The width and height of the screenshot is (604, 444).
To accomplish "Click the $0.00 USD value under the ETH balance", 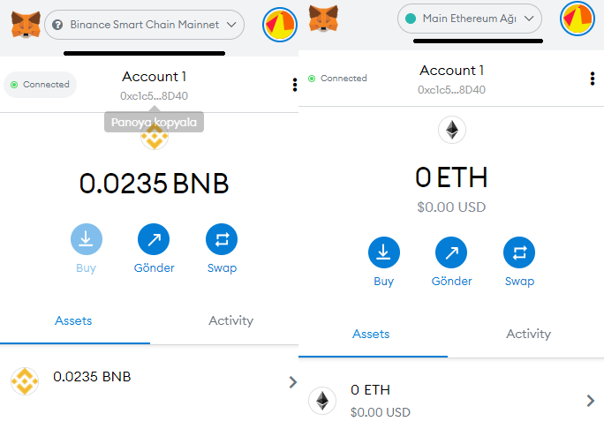I will tap(451, 207).
